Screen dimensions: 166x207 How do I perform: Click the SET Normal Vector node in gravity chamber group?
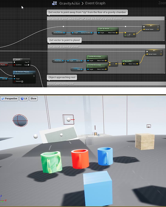point(151,28)
